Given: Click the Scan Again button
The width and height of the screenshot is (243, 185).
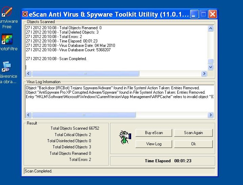Looking at the screenshot, I should pyautogui.click(x=193, y=133).
